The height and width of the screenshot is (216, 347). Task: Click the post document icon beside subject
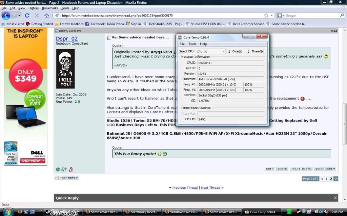click(109, 38)
